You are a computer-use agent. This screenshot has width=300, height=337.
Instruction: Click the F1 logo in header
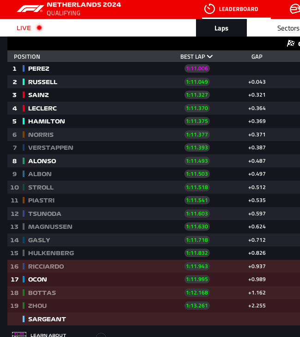tap(30, 9)
